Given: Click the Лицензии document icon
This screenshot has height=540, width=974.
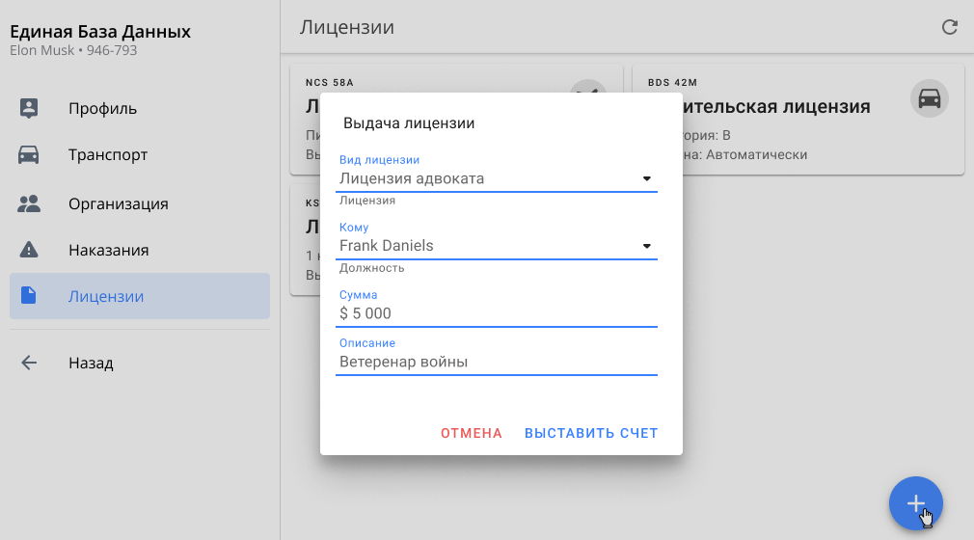Looking at the screenshot, I should (x=29, y=296).
